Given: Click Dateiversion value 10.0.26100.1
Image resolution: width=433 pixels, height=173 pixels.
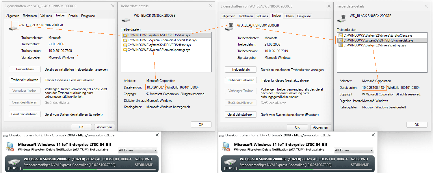Looking at the screenshot, I should (x=155, y=87).
